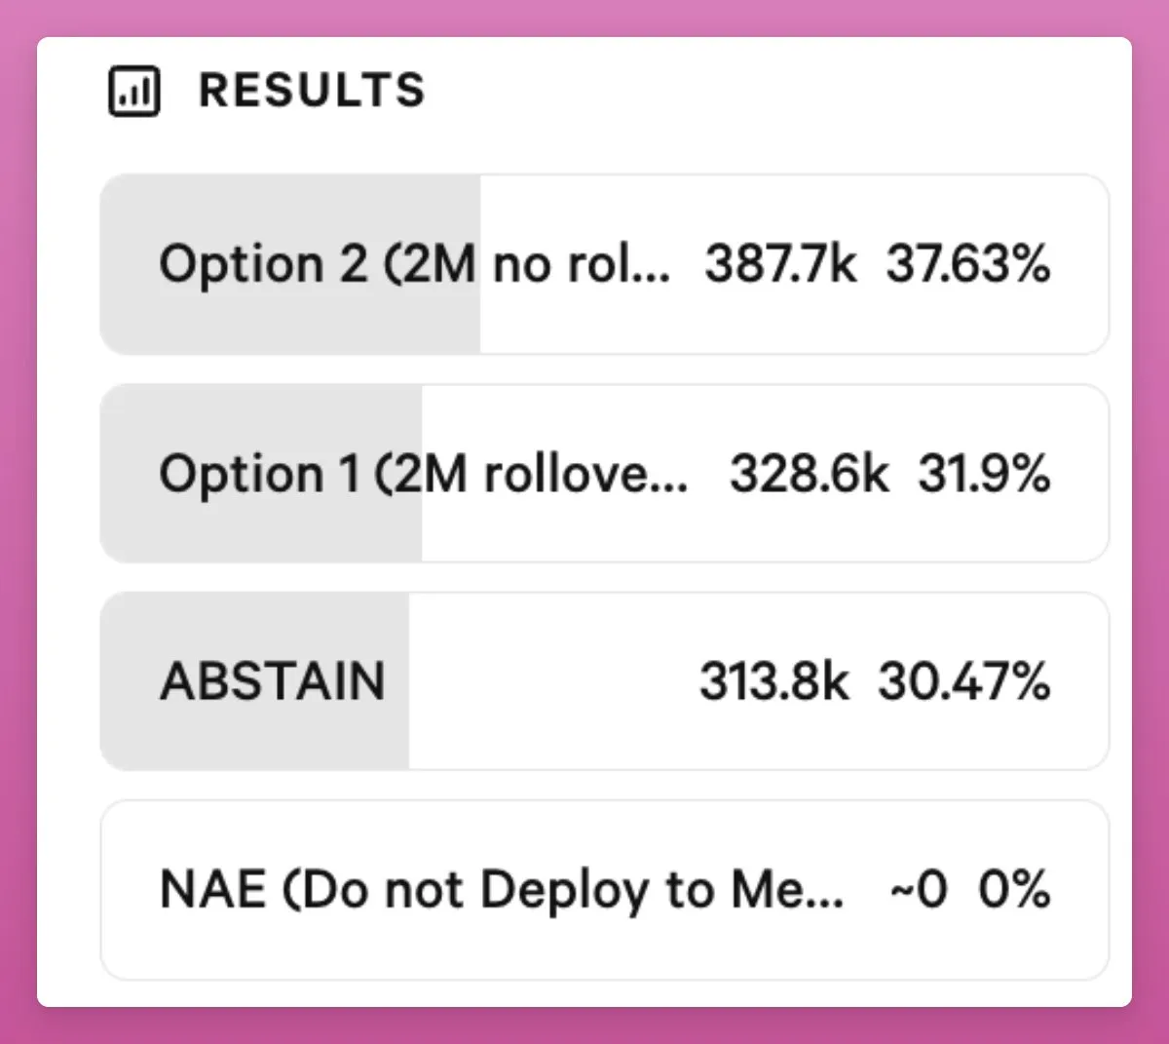Open the NAE (Do not Deploy to Me... label
The height and width of the screenshot is (1044, 1169).
click(x=501, y=889)
